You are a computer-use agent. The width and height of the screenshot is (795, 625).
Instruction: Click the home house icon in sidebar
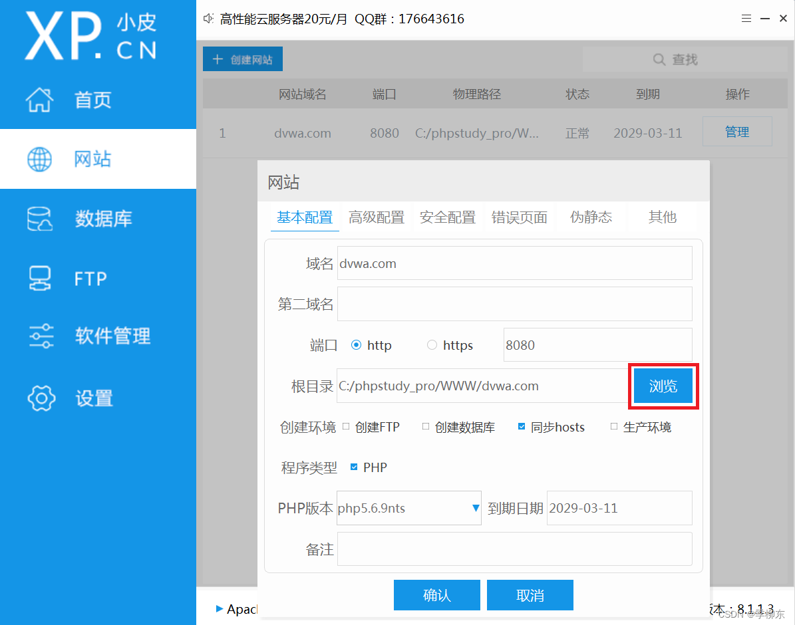click(x=39, y=99)
